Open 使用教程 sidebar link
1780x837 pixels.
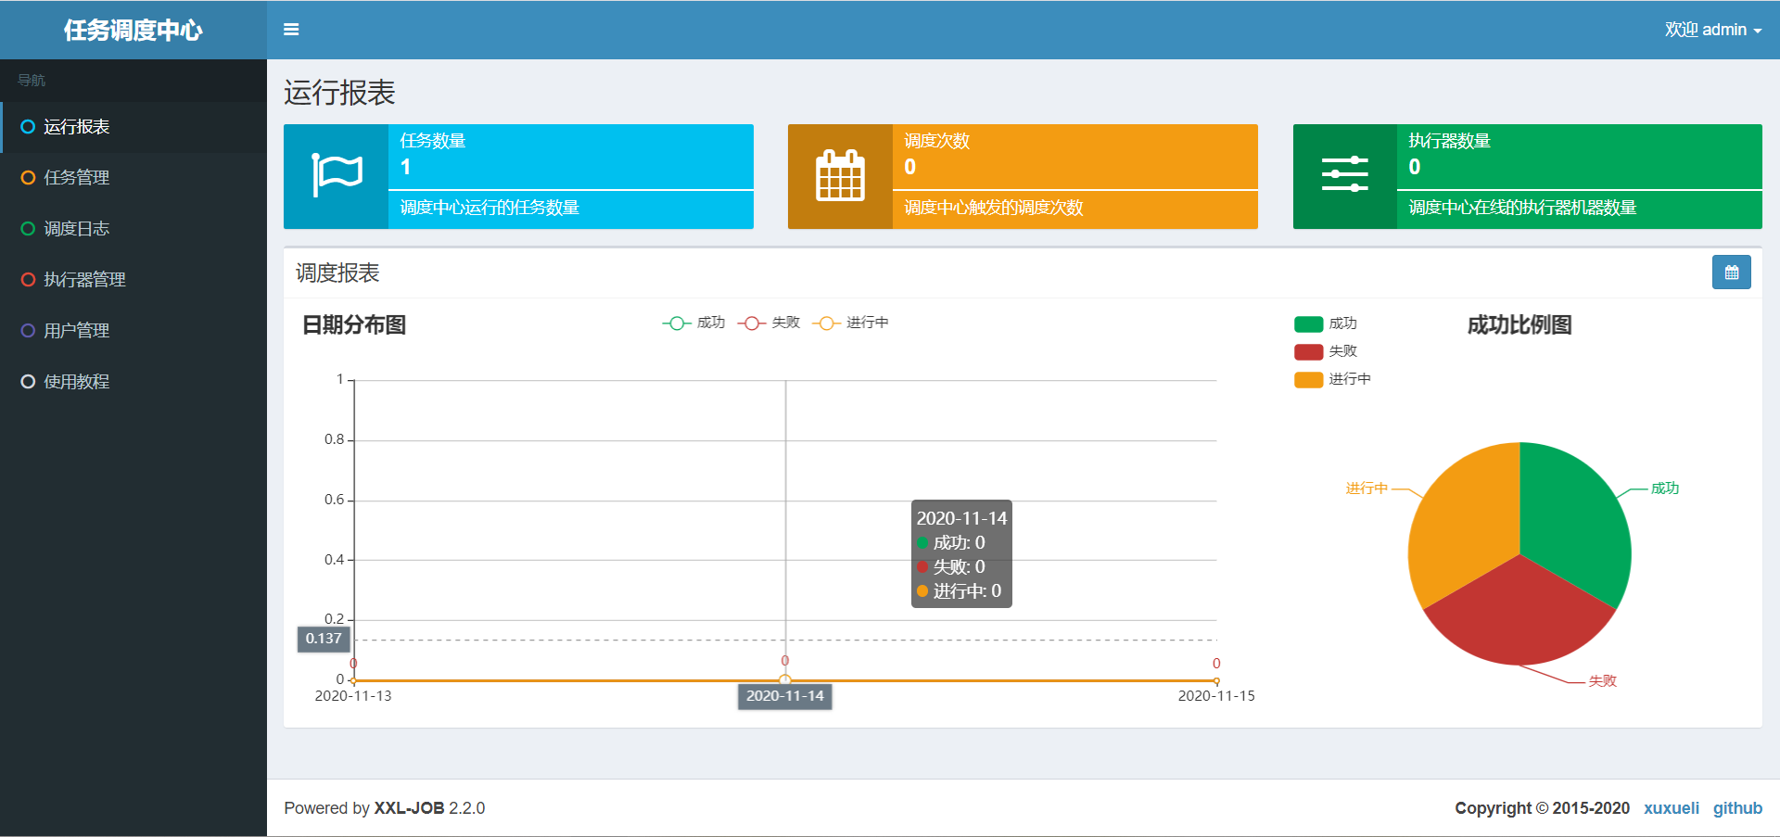(x=134, y=382)
